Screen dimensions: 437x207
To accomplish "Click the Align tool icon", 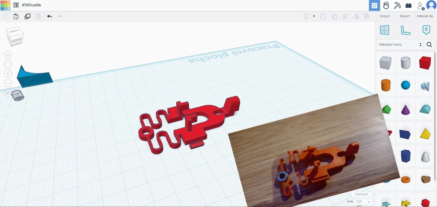I will point(346,16).
